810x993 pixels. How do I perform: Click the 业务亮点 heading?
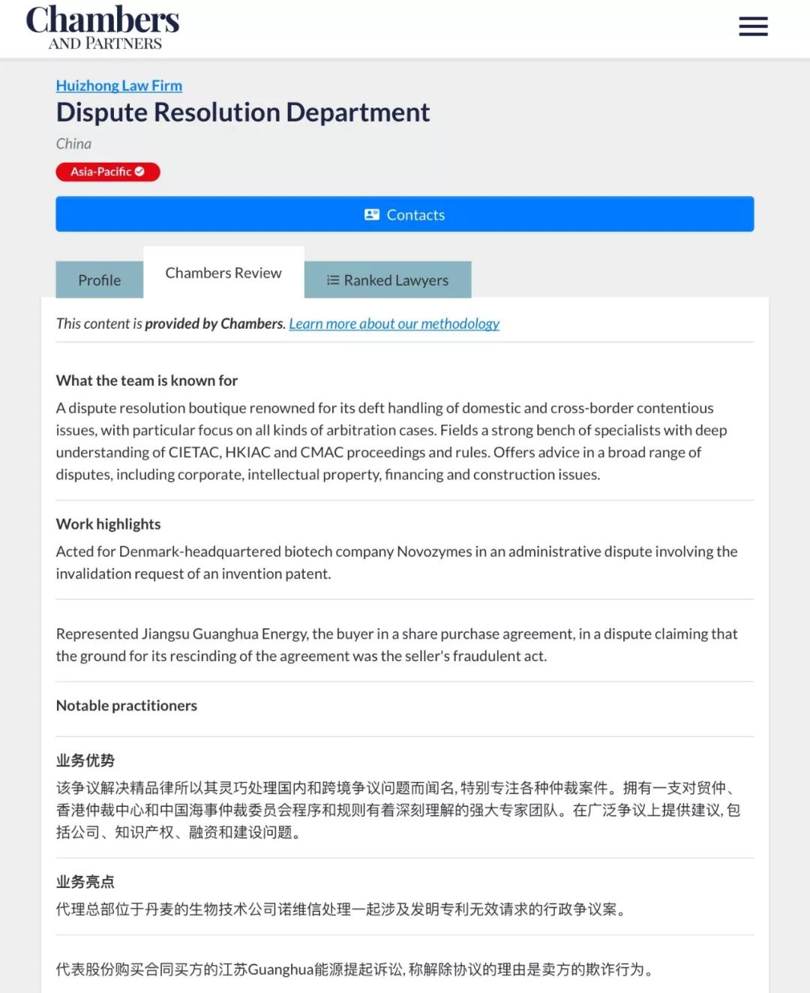coord(85,882)
